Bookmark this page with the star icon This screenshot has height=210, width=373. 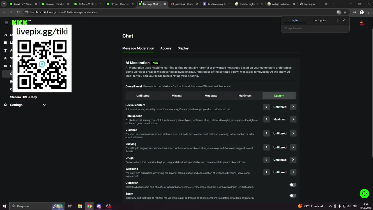pyautogui.click(x=345, y=12)
